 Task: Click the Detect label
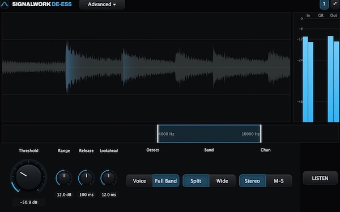(x=152, y=150)
